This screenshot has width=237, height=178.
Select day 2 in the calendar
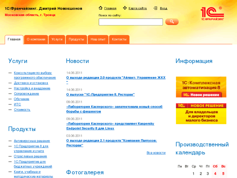coord(201,174)
